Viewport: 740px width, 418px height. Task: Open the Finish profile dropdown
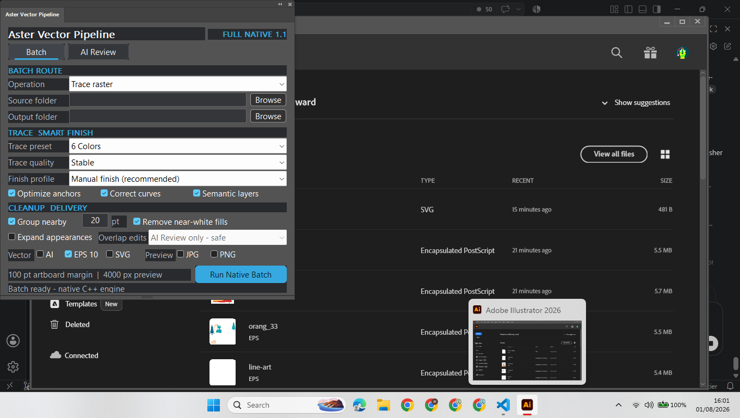tap(178, 179)
